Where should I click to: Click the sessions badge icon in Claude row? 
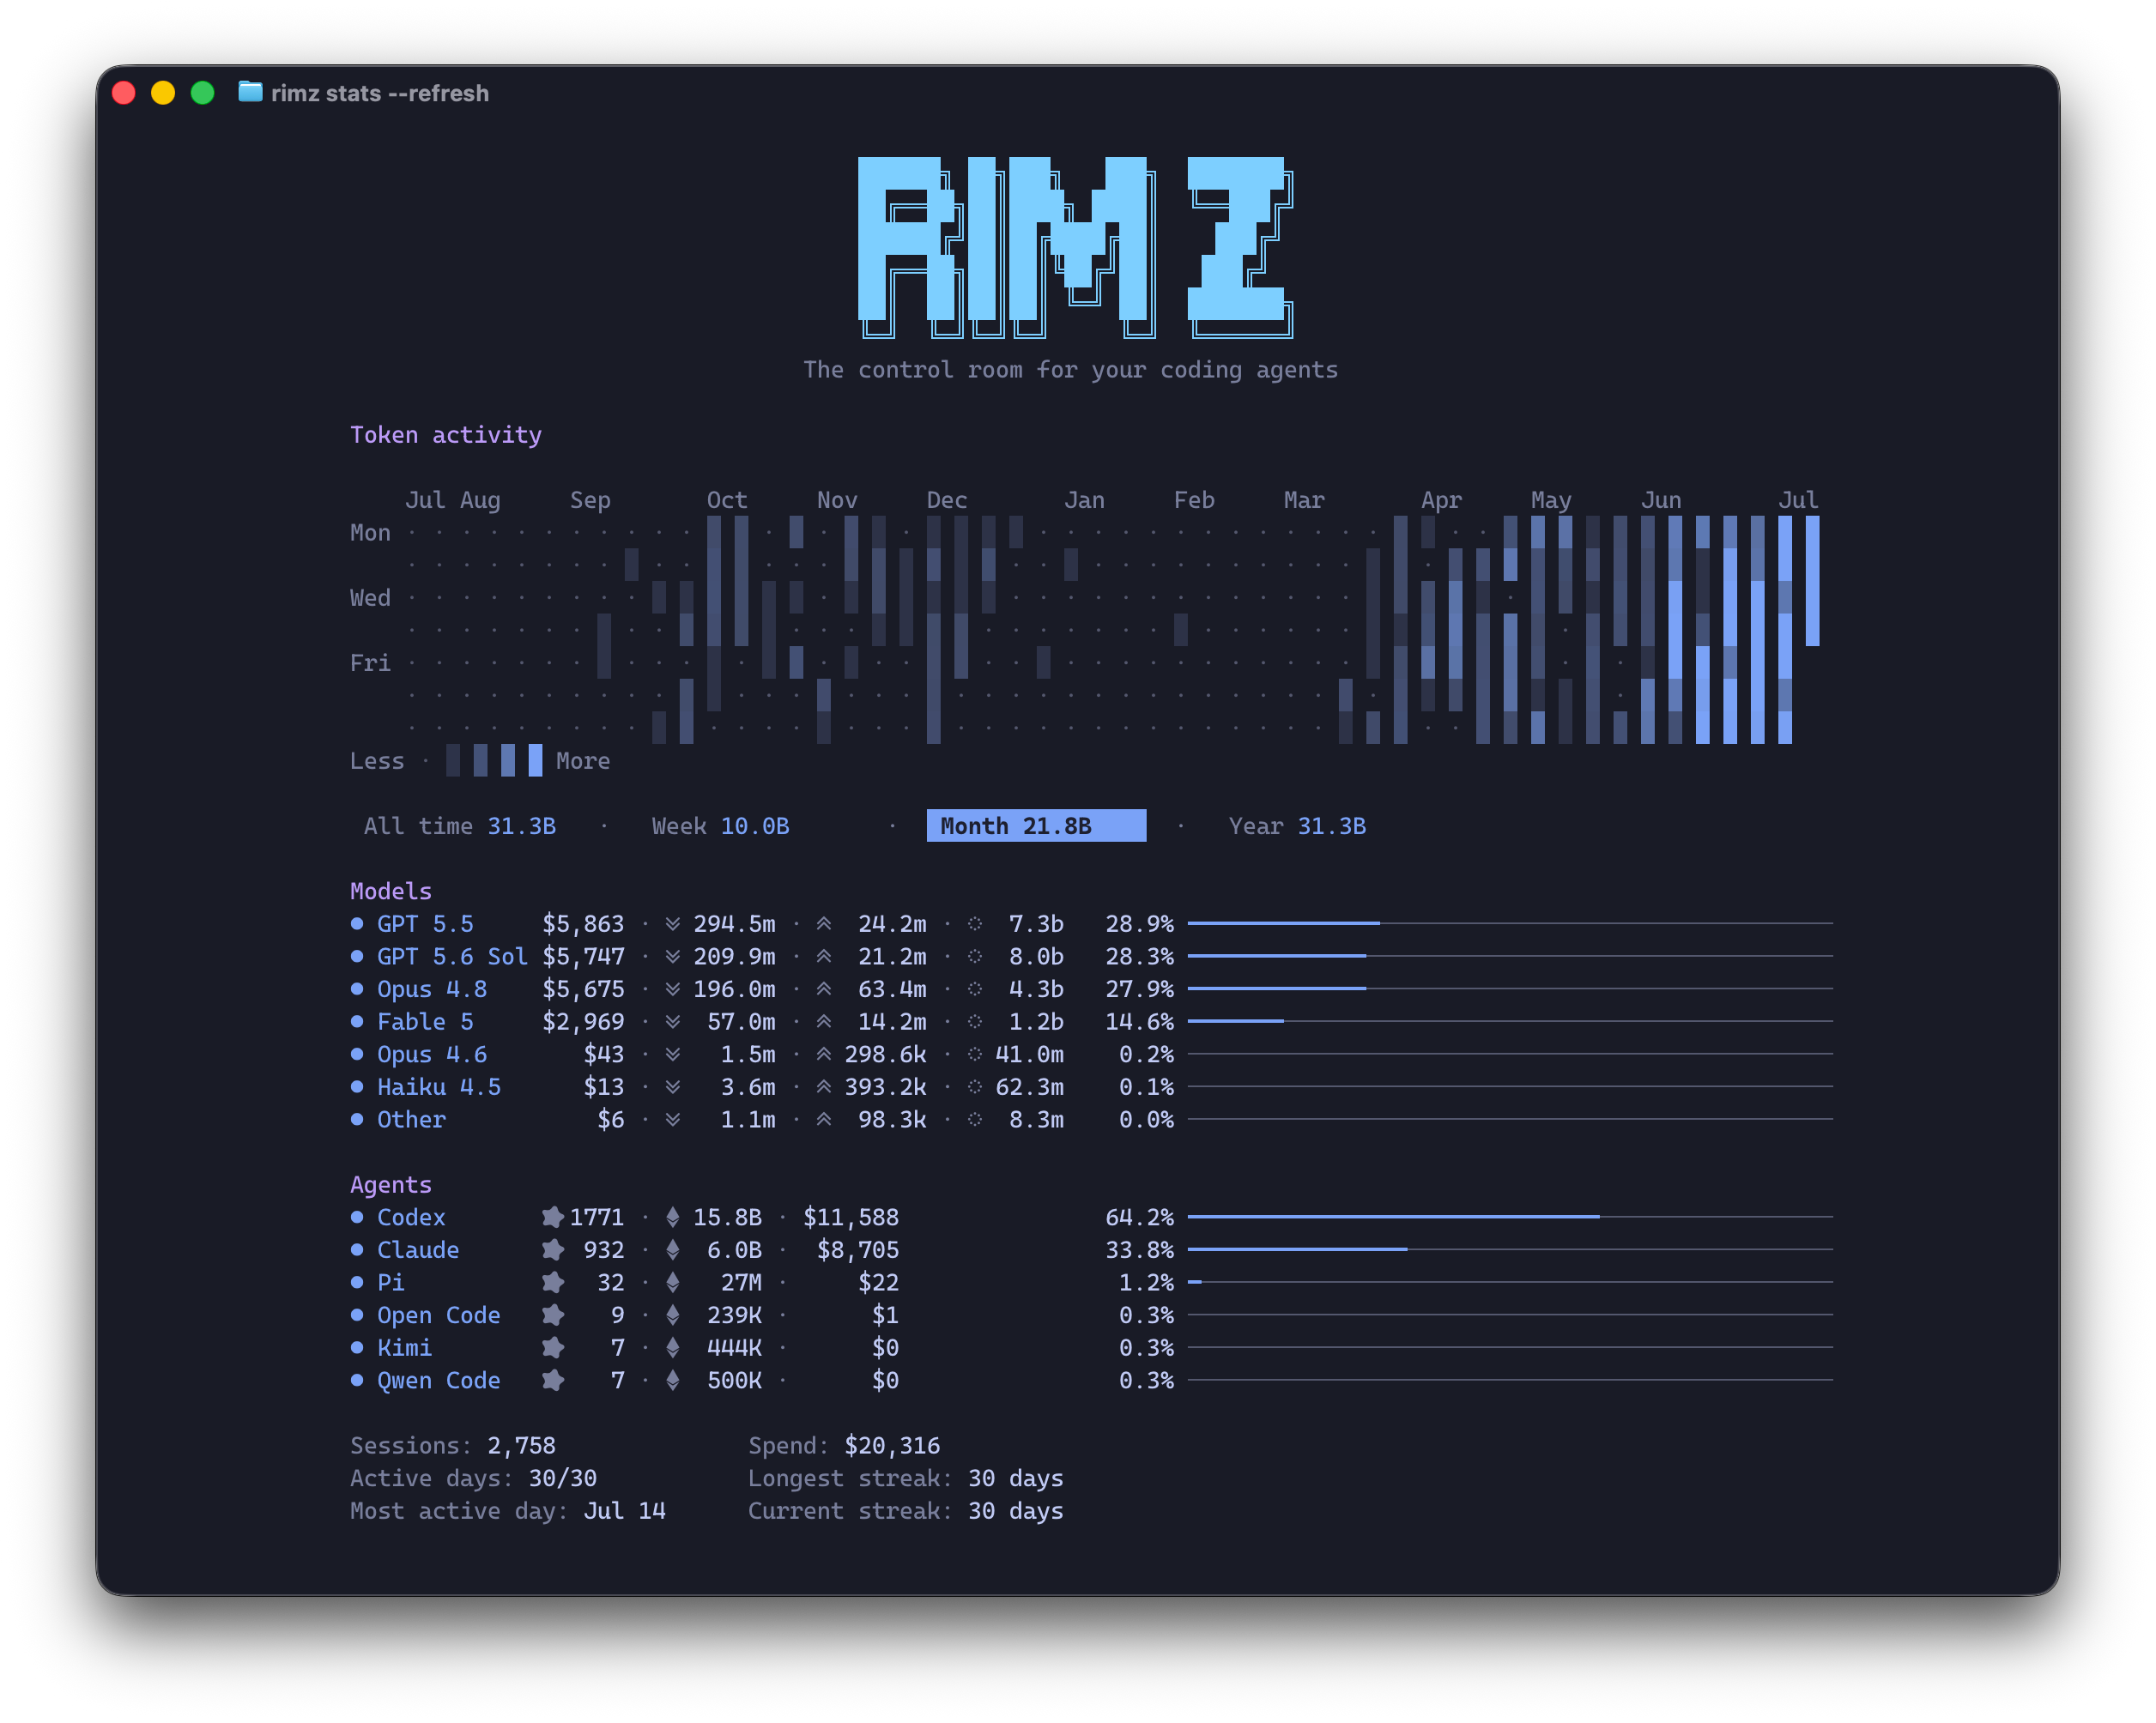(552, 1250)
